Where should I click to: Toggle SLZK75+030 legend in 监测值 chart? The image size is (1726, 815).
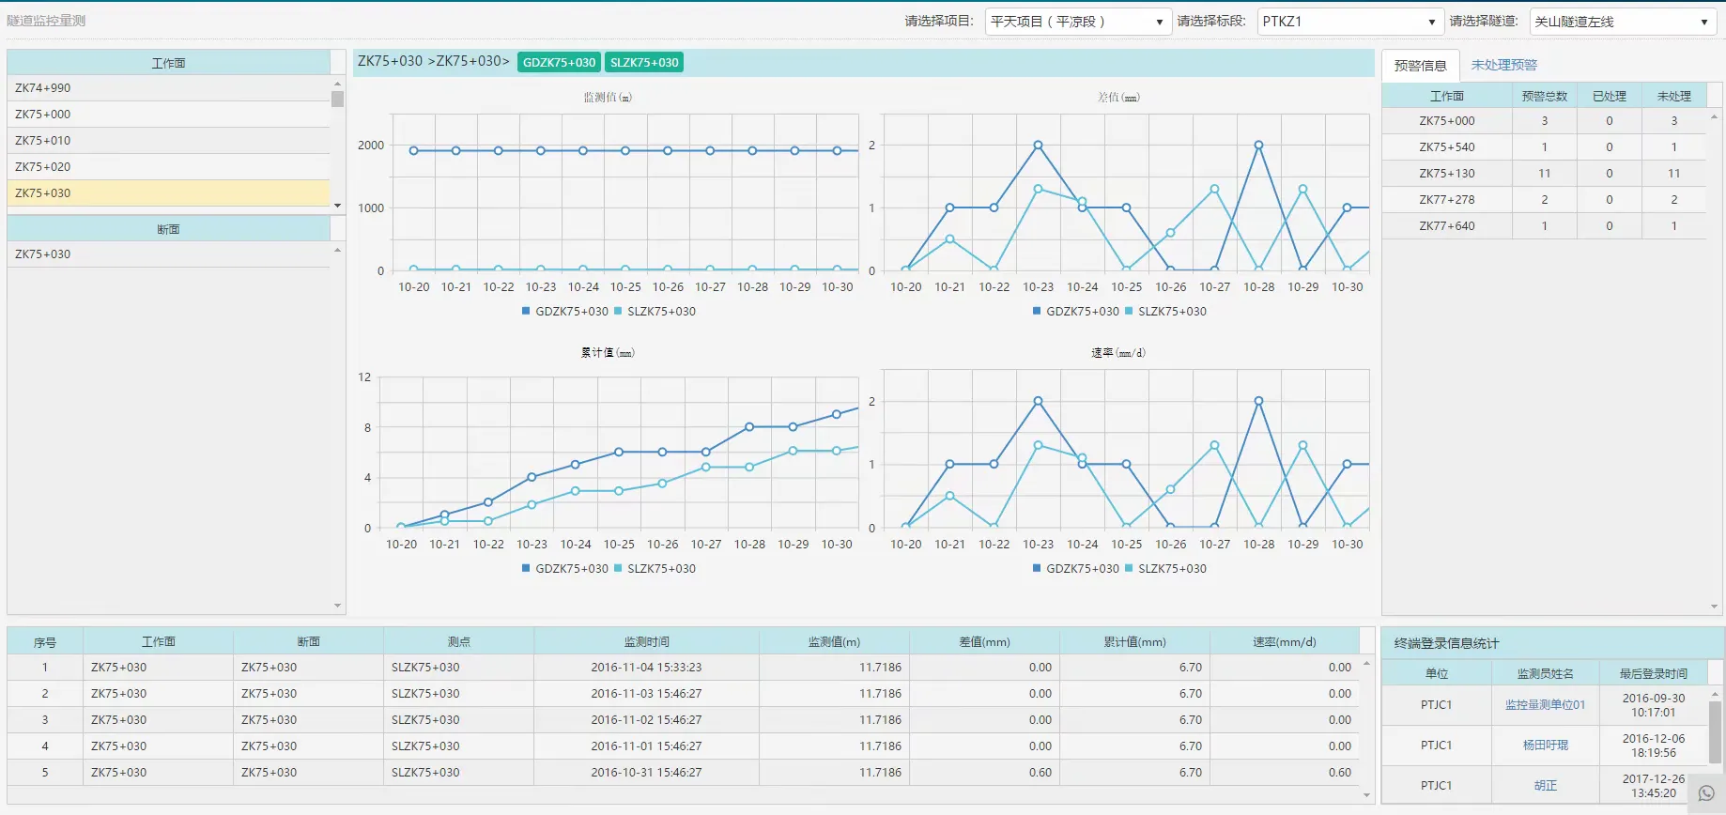point(655,312)
